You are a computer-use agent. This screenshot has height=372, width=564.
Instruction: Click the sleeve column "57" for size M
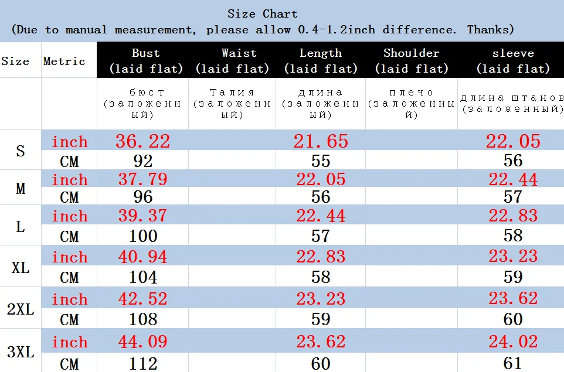(513, 197)
